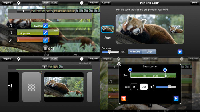This screenshot has height=112, width=200.
Task: Tap Preview button in bottom-left screen
Action: [93, 59]
